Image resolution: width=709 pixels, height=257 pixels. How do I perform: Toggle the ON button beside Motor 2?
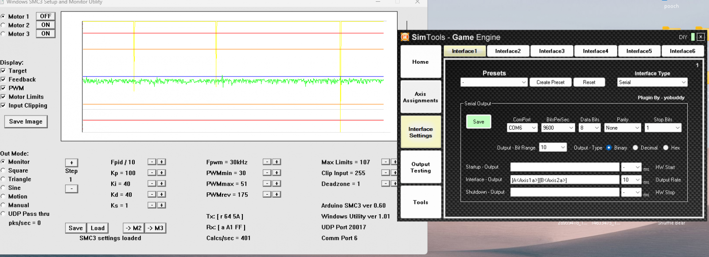click(46, 25)
